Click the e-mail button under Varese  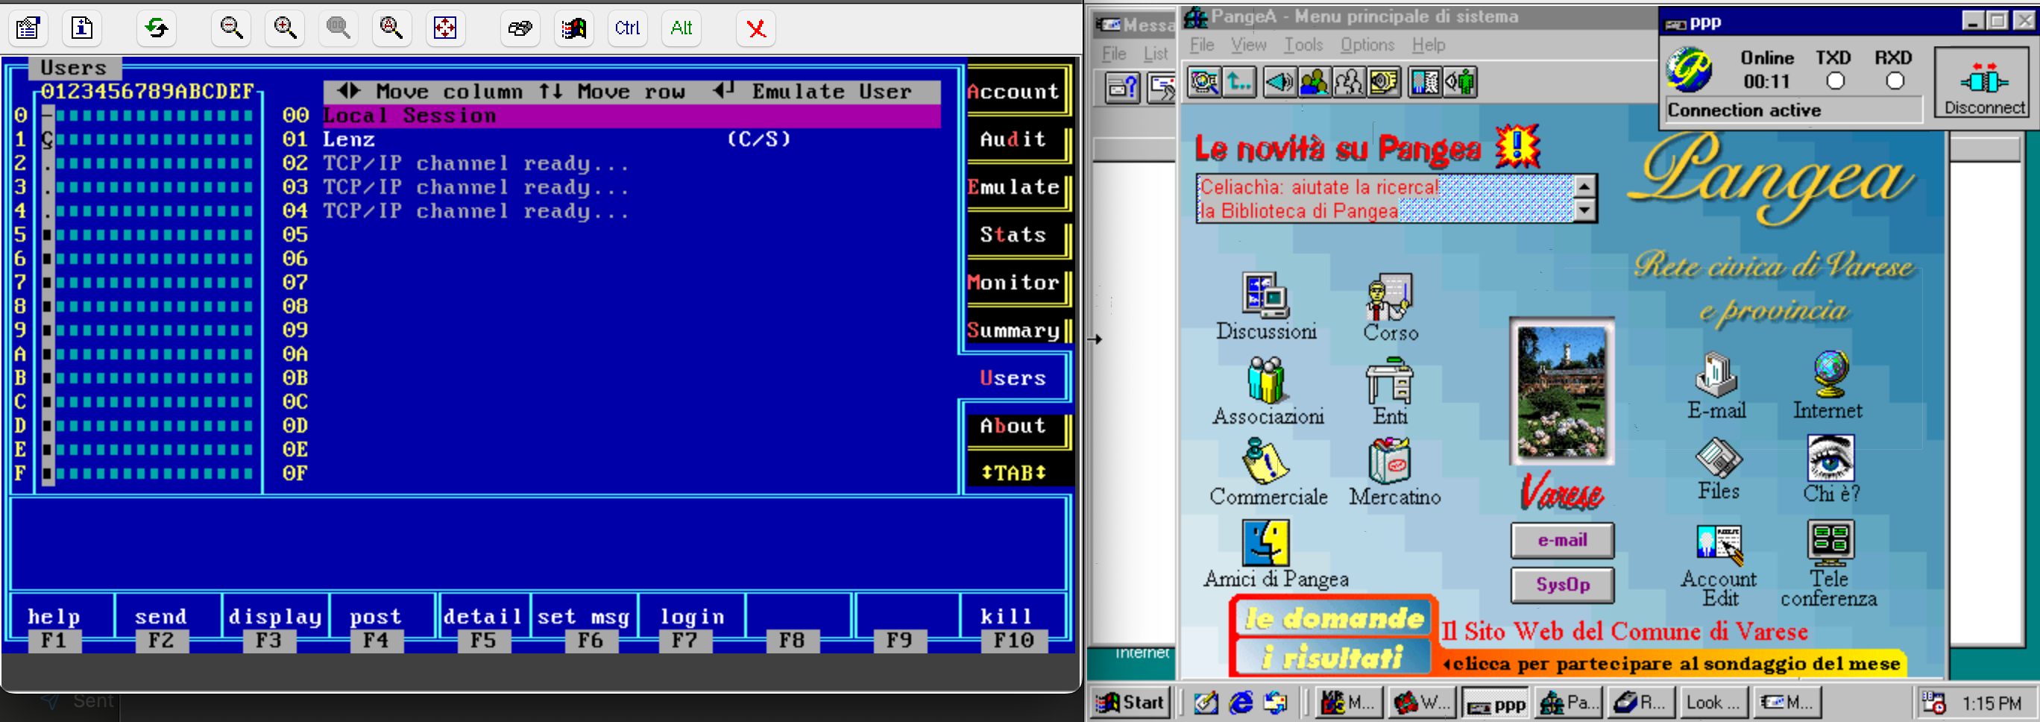click(1561, 541)
